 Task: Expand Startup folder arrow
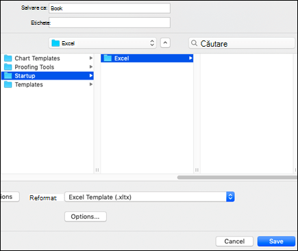(x=91, y=75)
